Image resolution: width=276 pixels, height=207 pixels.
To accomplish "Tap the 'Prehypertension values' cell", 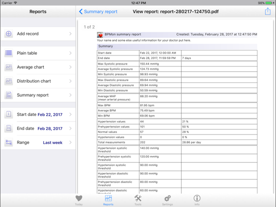I will pyautogui.click(x=118, y=126).
